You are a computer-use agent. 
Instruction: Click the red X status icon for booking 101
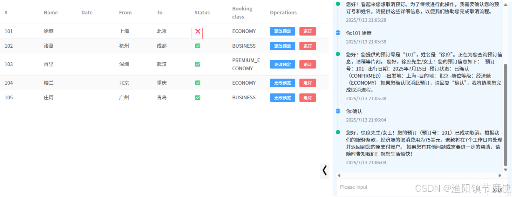[198, 31]
